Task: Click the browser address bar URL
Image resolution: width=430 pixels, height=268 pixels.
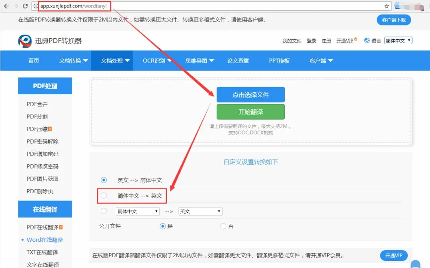Action: (74, 6)
